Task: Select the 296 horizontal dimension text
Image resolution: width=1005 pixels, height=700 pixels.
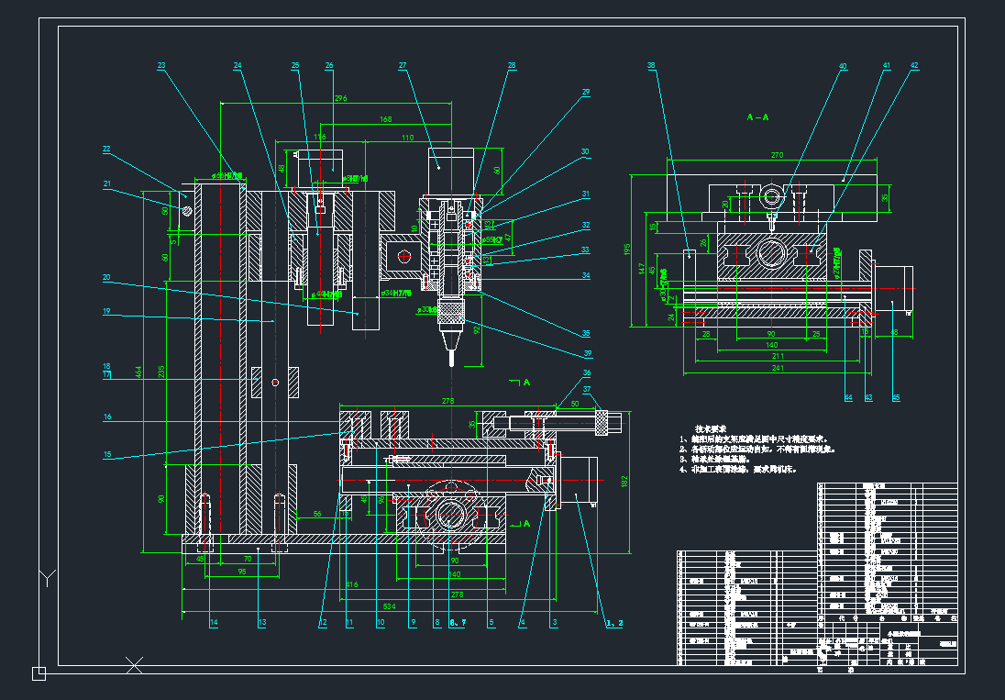Action: tap(341, 98)
